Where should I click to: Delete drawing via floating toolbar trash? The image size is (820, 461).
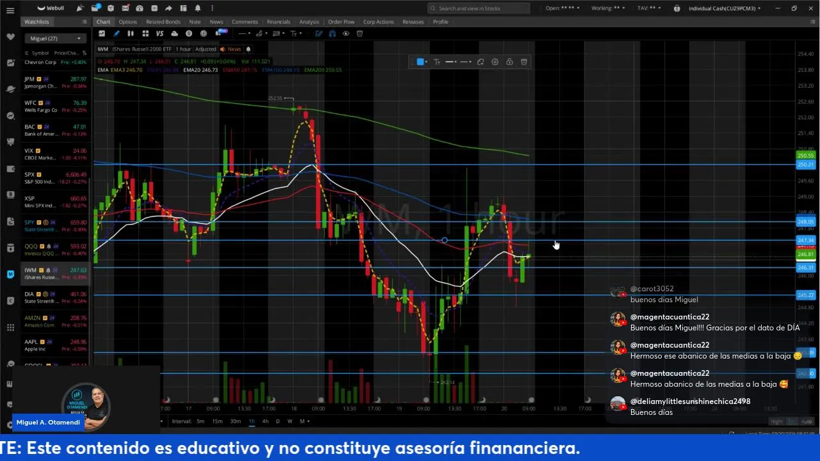click(x=524, y=62)
